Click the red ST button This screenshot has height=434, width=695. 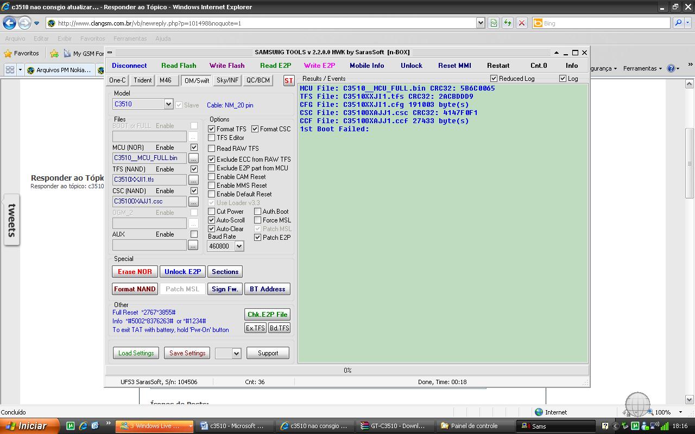(289, 80)
